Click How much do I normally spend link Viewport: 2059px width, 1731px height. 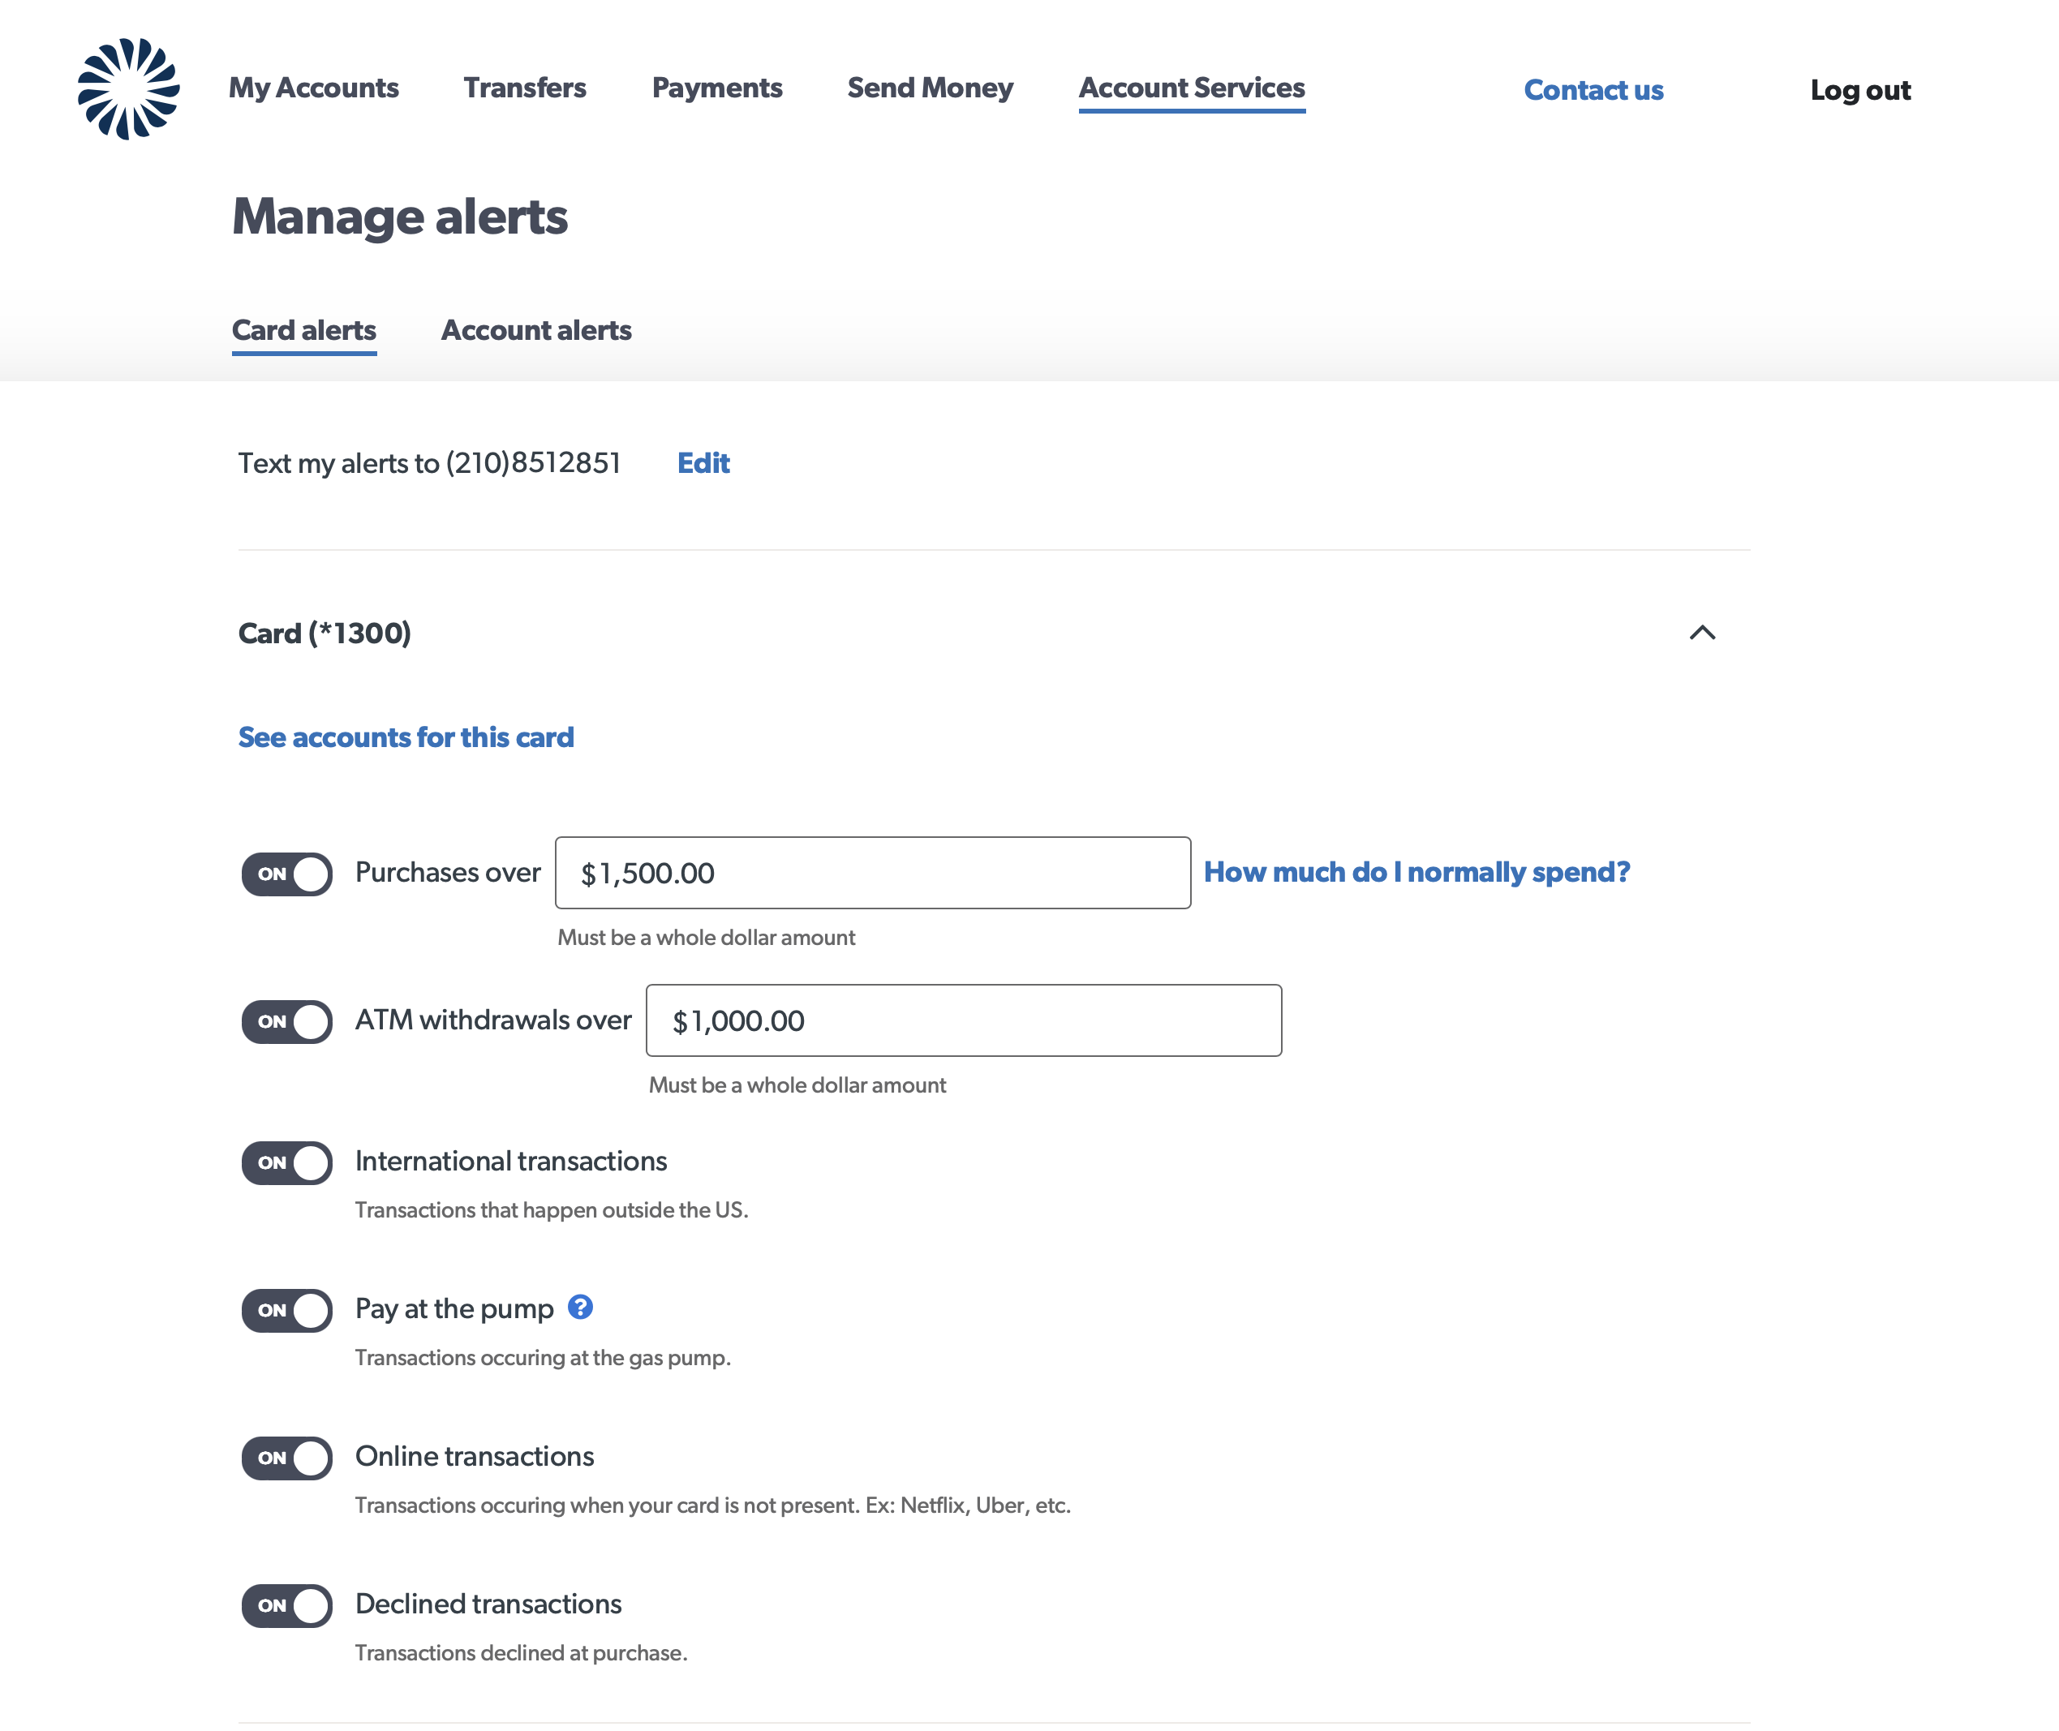coord(1416,872)
